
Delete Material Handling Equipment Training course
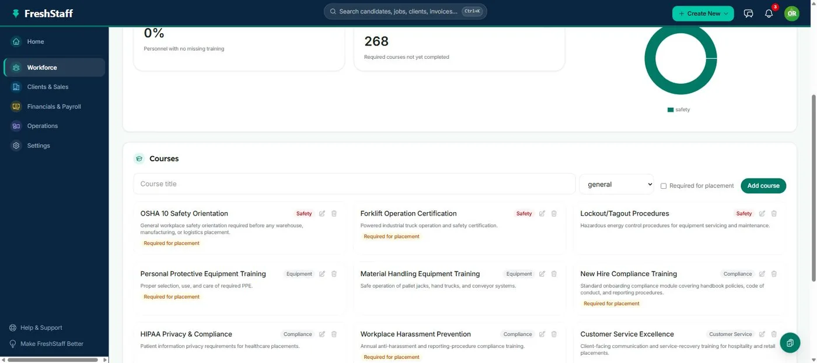tap(554, 274)
